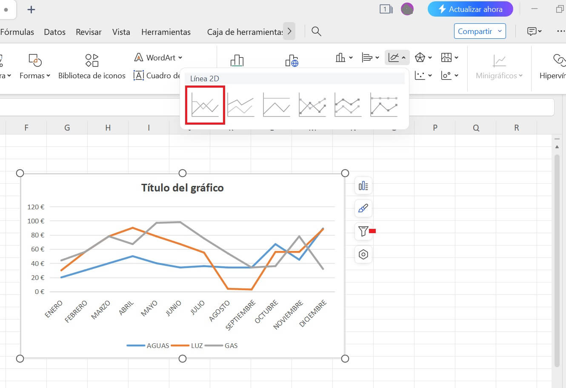Screen dimensions: 566x388
Task: Click the Actualizar ahora button
Action: pyautogui.click(x=470, y=9)
